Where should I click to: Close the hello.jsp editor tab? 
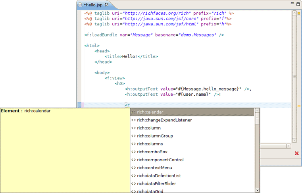[x=106, y=5]
